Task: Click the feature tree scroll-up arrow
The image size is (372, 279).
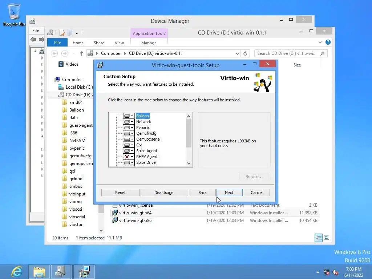Action: click(189, 116)
